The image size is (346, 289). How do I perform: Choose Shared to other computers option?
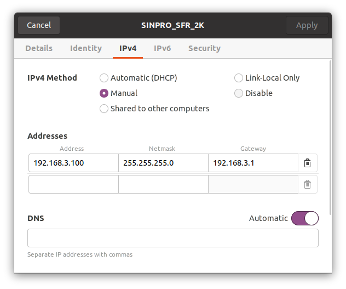[x=104, y=109]
